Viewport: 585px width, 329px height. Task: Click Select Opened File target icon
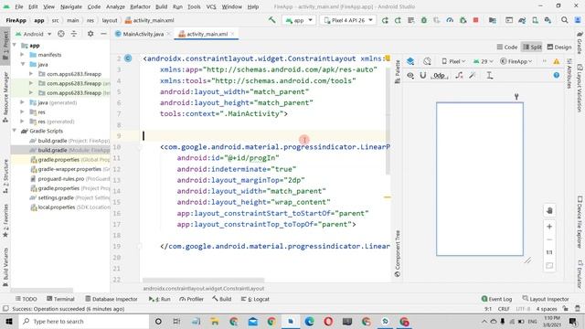point(61,34)
